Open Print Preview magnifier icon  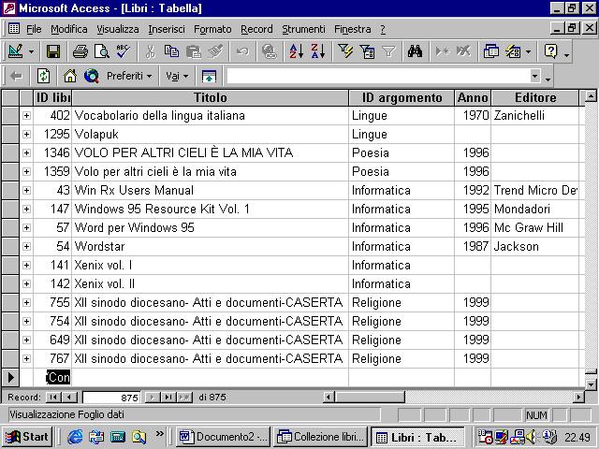pyautogui.click(x=102, y=51)
